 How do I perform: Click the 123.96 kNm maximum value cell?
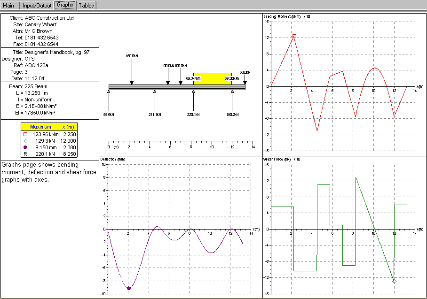45,134
